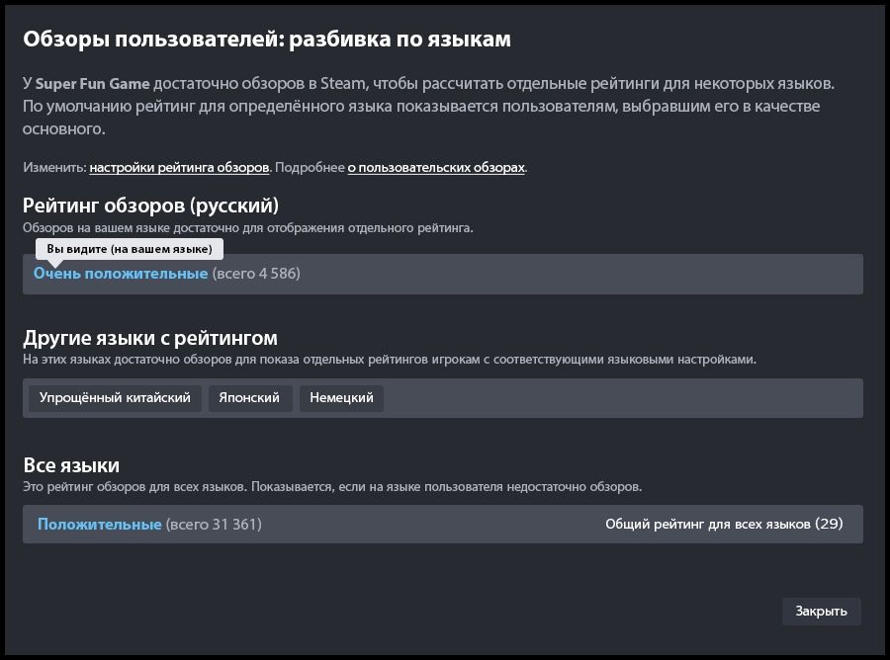Click the (всего 4 586) review count
This screenshot has width=890, height=660.
256,274
